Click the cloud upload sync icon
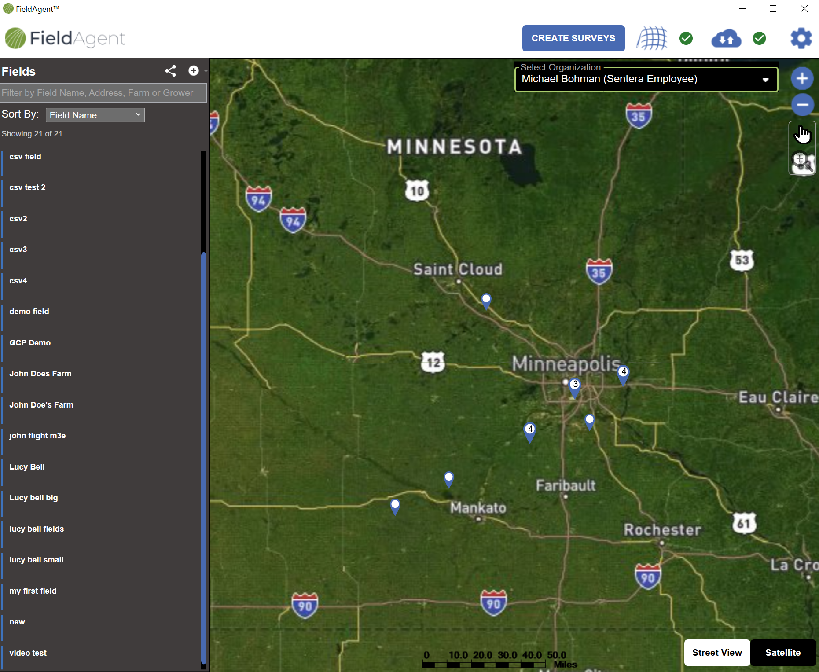Viewport: 819px width, 672px height. [726, 39]
